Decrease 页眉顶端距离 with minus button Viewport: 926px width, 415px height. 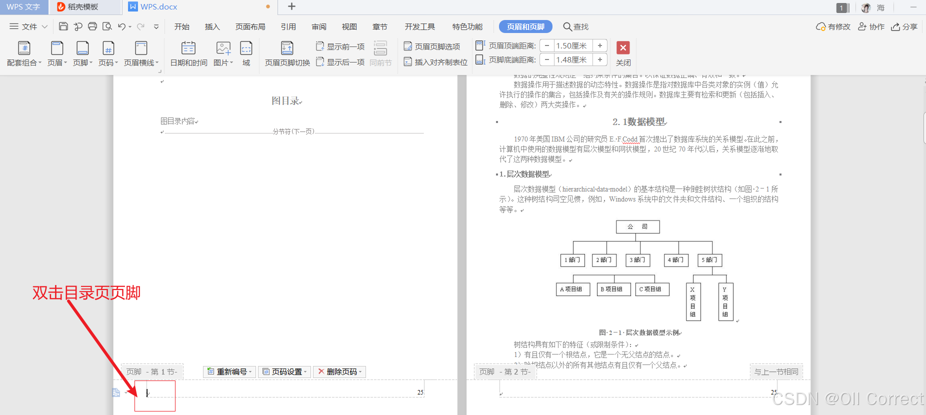click(x=547, y=45)
